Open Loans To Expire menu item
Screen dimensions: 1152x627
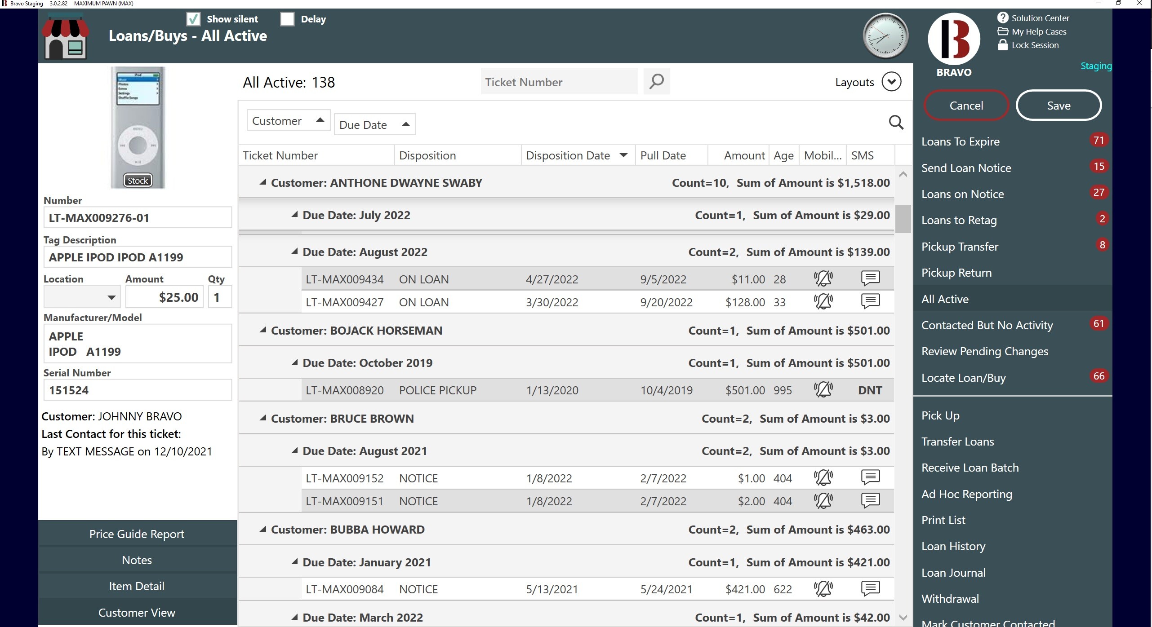point(1013,141)
